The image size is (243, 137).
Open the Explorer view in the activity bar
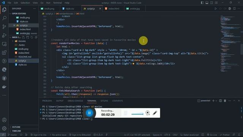click(4, 10)
